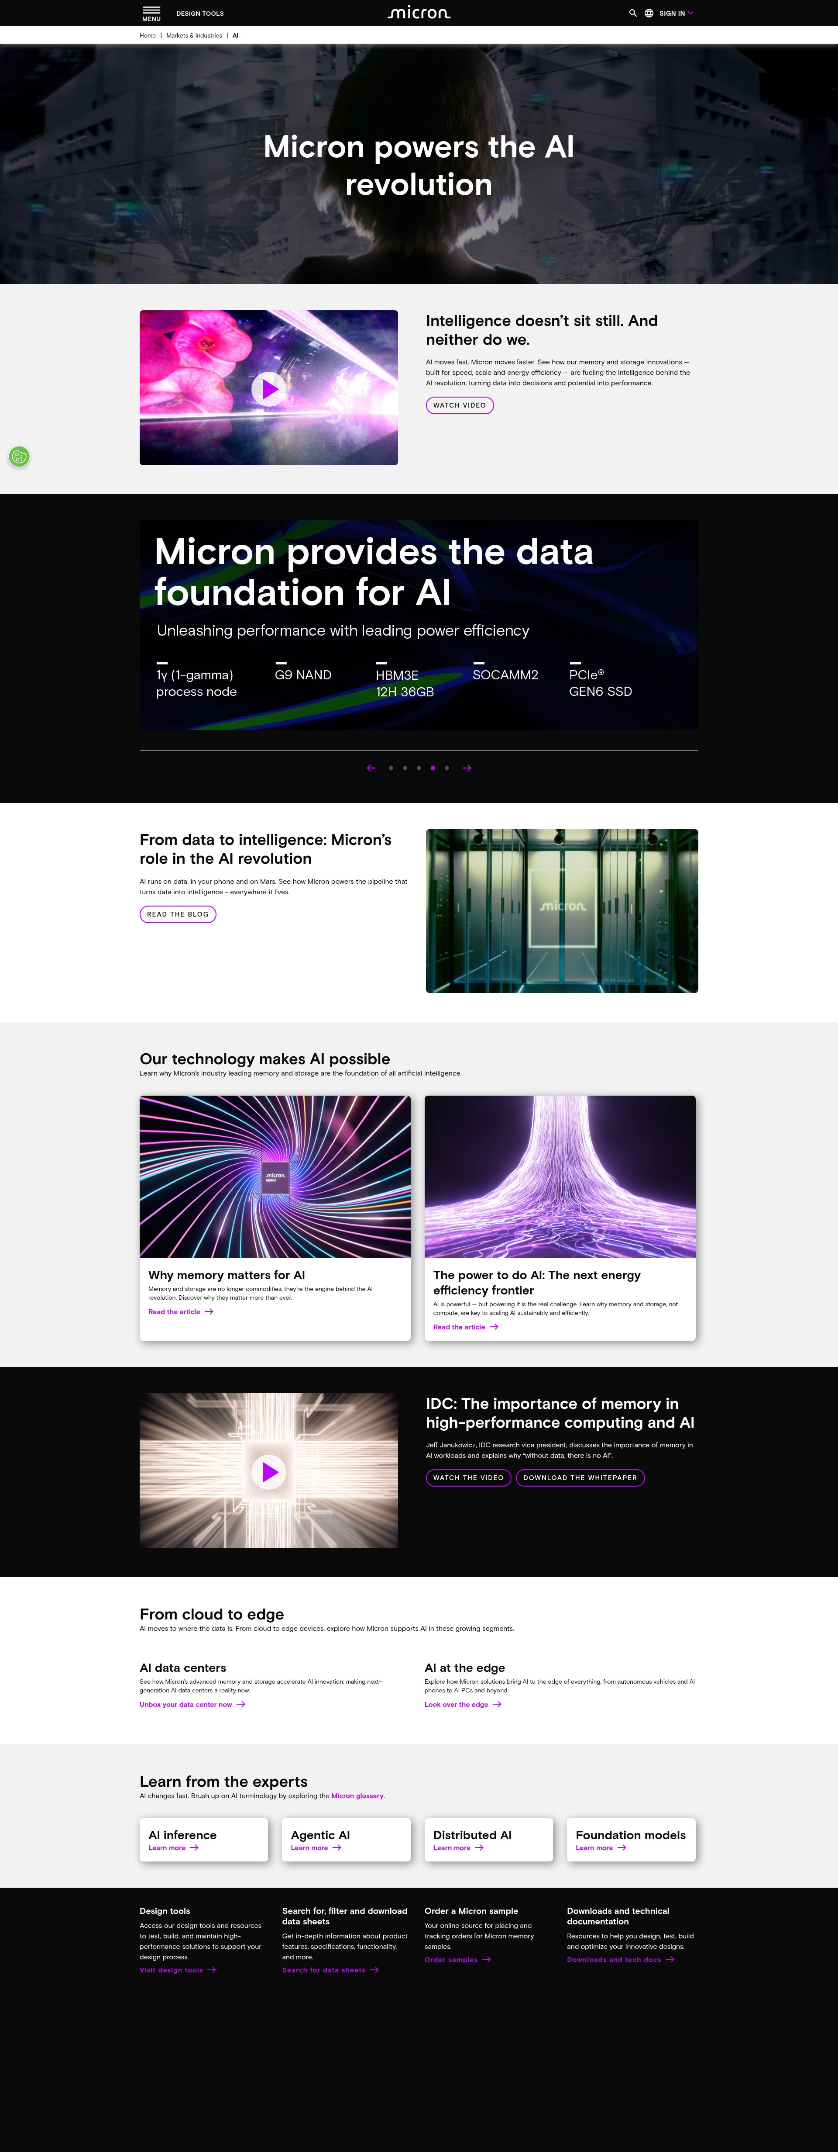Image resolution: width=838 pixels, height=2152 pixels.
Task: Select Home in the breadcrumb
Action: tap(148, 36)
